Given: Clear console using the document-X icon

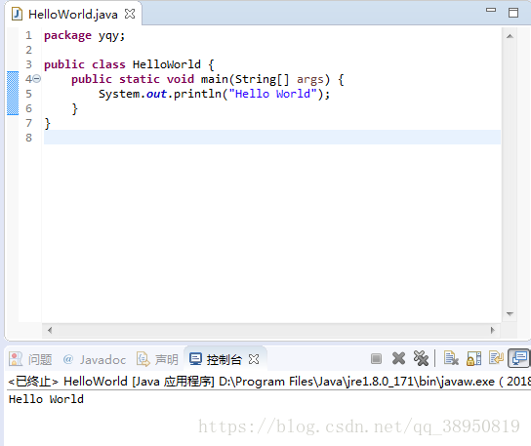Looking at the screenshot, I should pos(451,358).
